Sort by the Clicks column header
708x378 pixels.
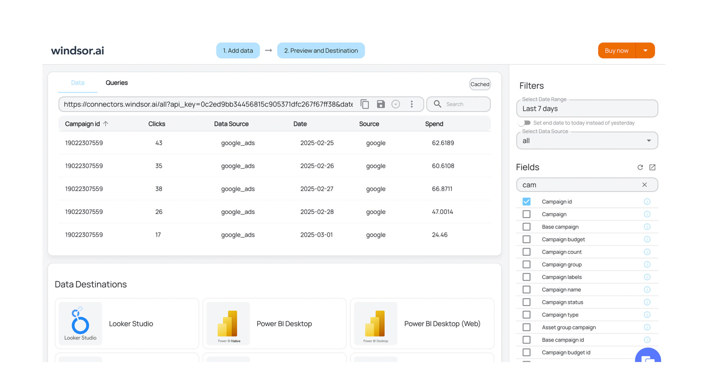tap(157, 124)
